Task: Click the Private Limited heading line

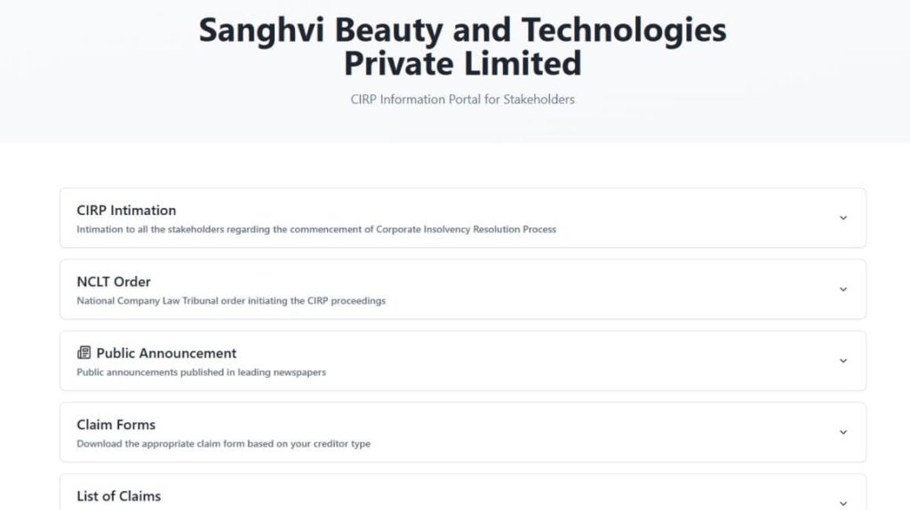Action: click(462, 64)
